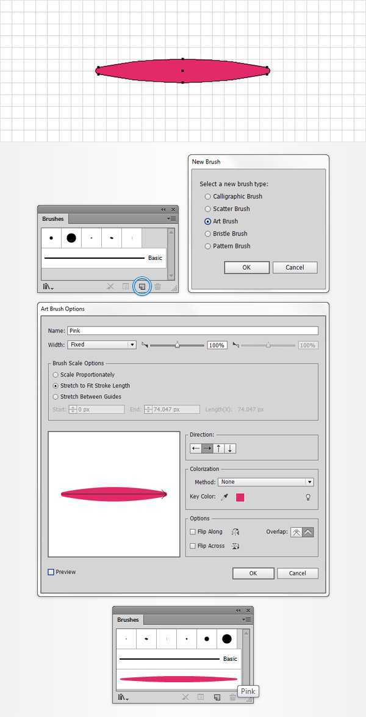Pick Key Color with the eyedropper
The width and height of the screenshot is (366, 717).
point(224,497)
